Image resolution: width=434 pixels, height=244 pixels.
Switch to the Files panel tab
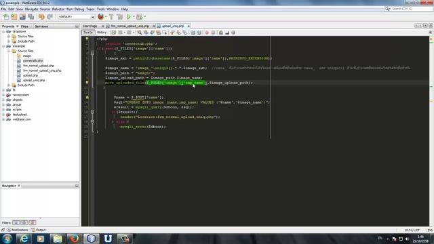tap(24, 26)
